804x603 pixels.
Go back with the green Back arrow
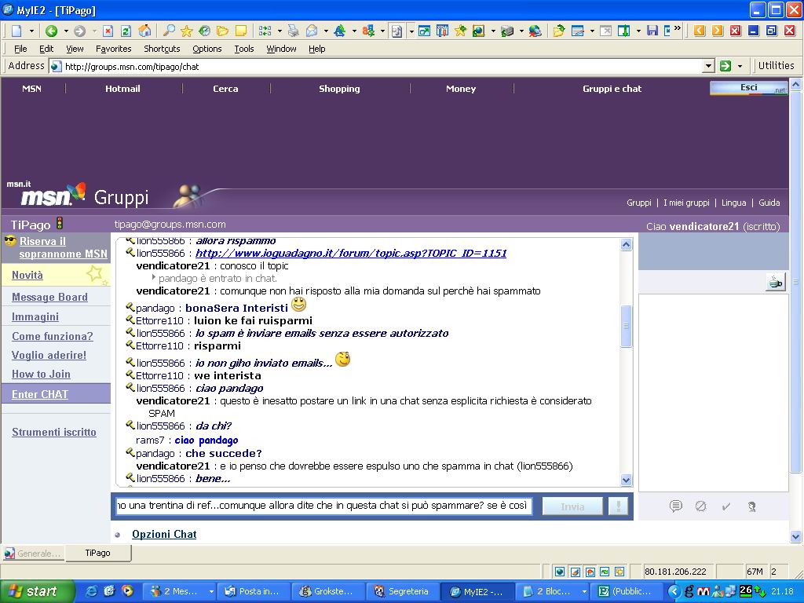click(51, 31)
